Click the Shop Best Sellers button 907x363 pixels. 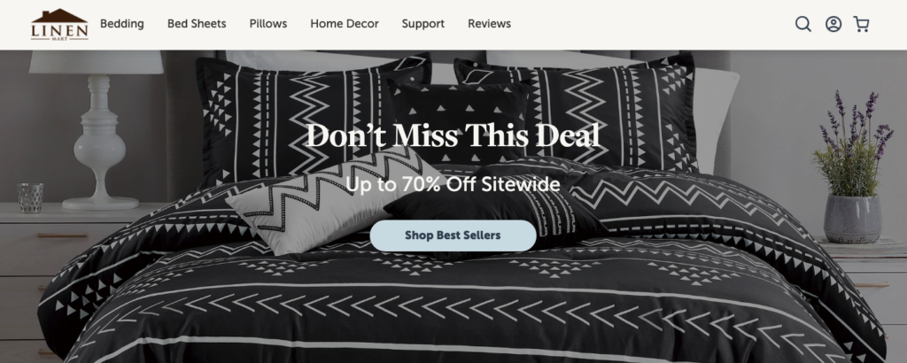coord(453,236)
